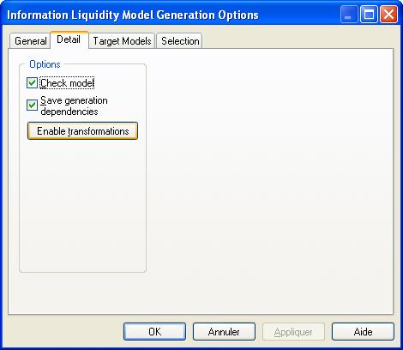Click the Options group title
Viewport: 403px width, 350px height.
point(45,64)
